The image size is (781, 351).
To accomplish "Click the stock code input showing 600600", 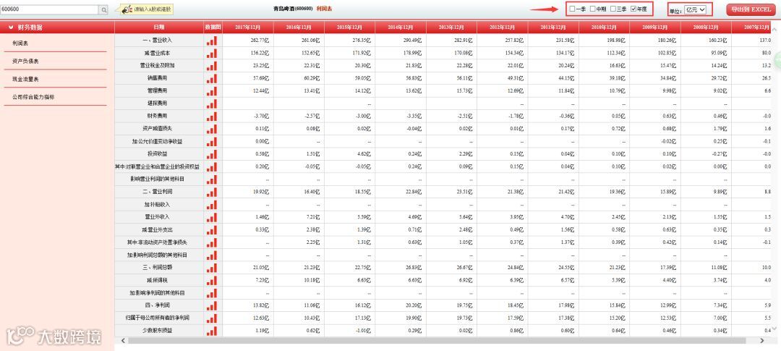I will pyautogui.click(x=50, y=9).
